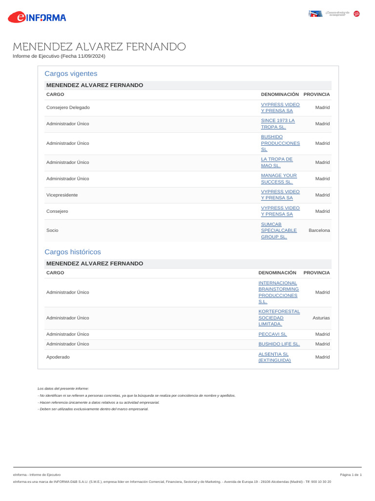Viewport: 375px width, 501px height.
Task: Open MANAGE YOUR SUCCESS SL. link
Action: click(x=279, y=179)
